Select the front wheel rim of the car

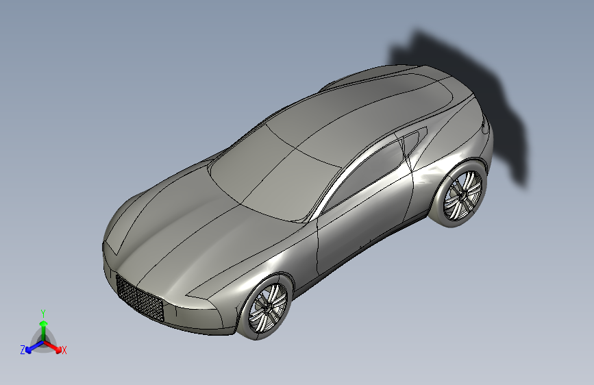click(268, 308)
